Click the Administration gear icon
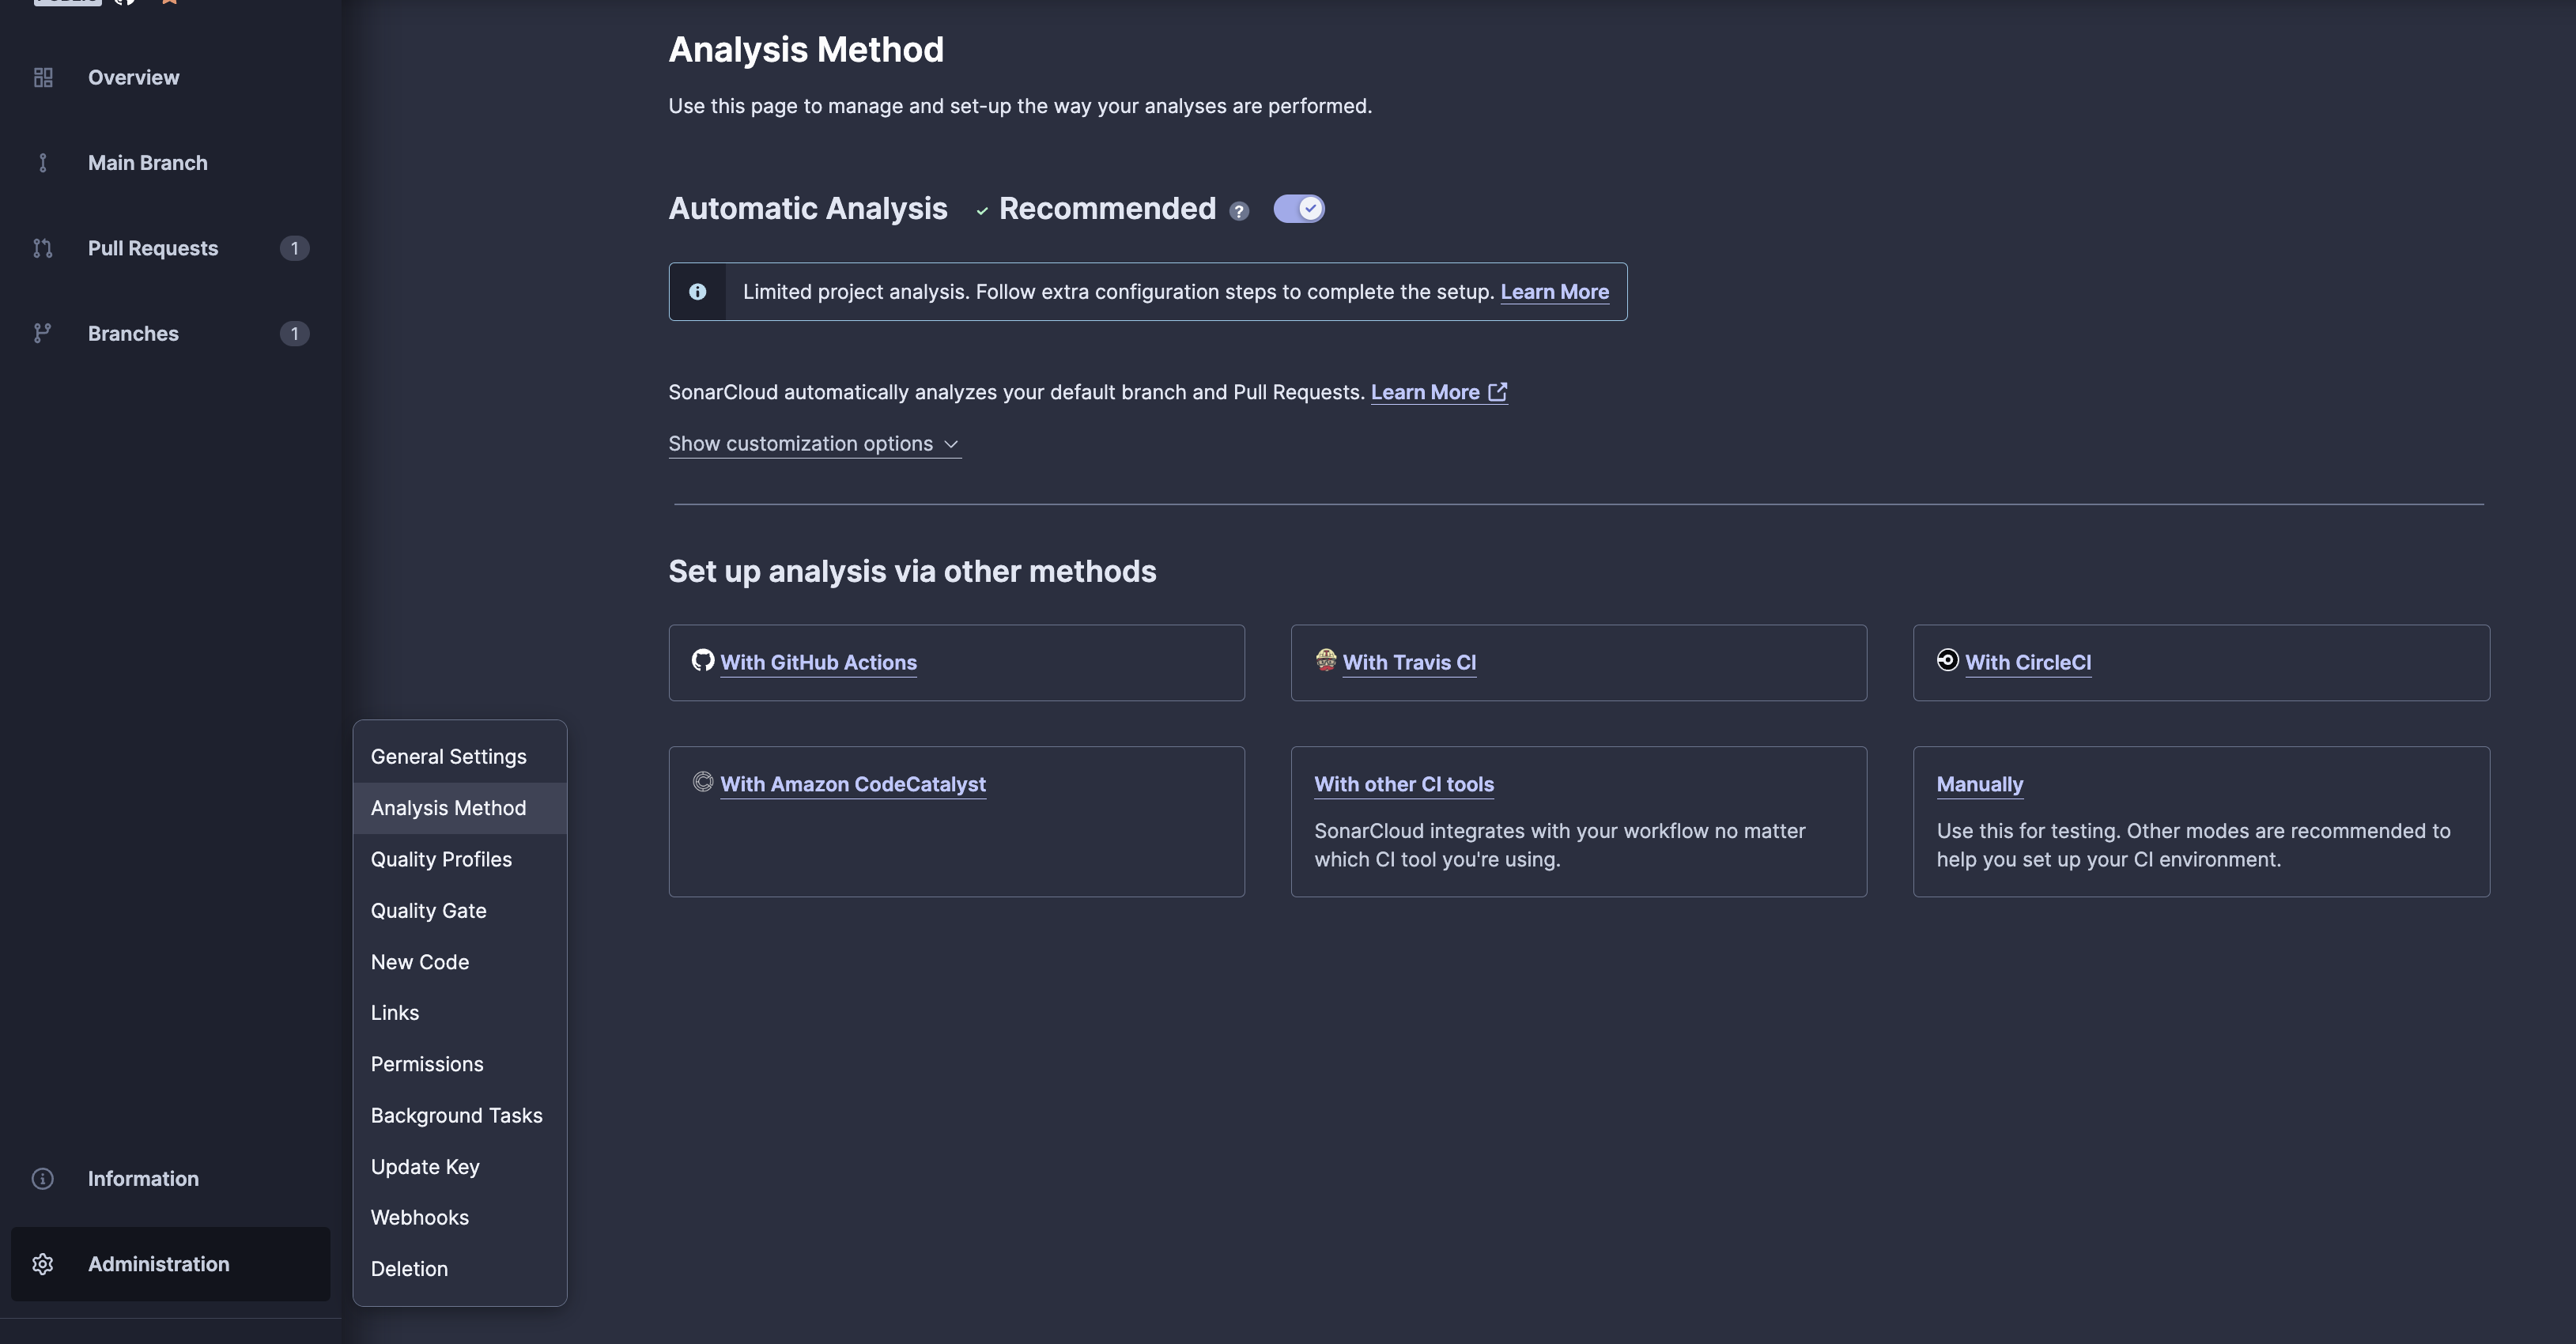The image size is (2576, 1344). pyautogui.click(x=43, y=1264)
